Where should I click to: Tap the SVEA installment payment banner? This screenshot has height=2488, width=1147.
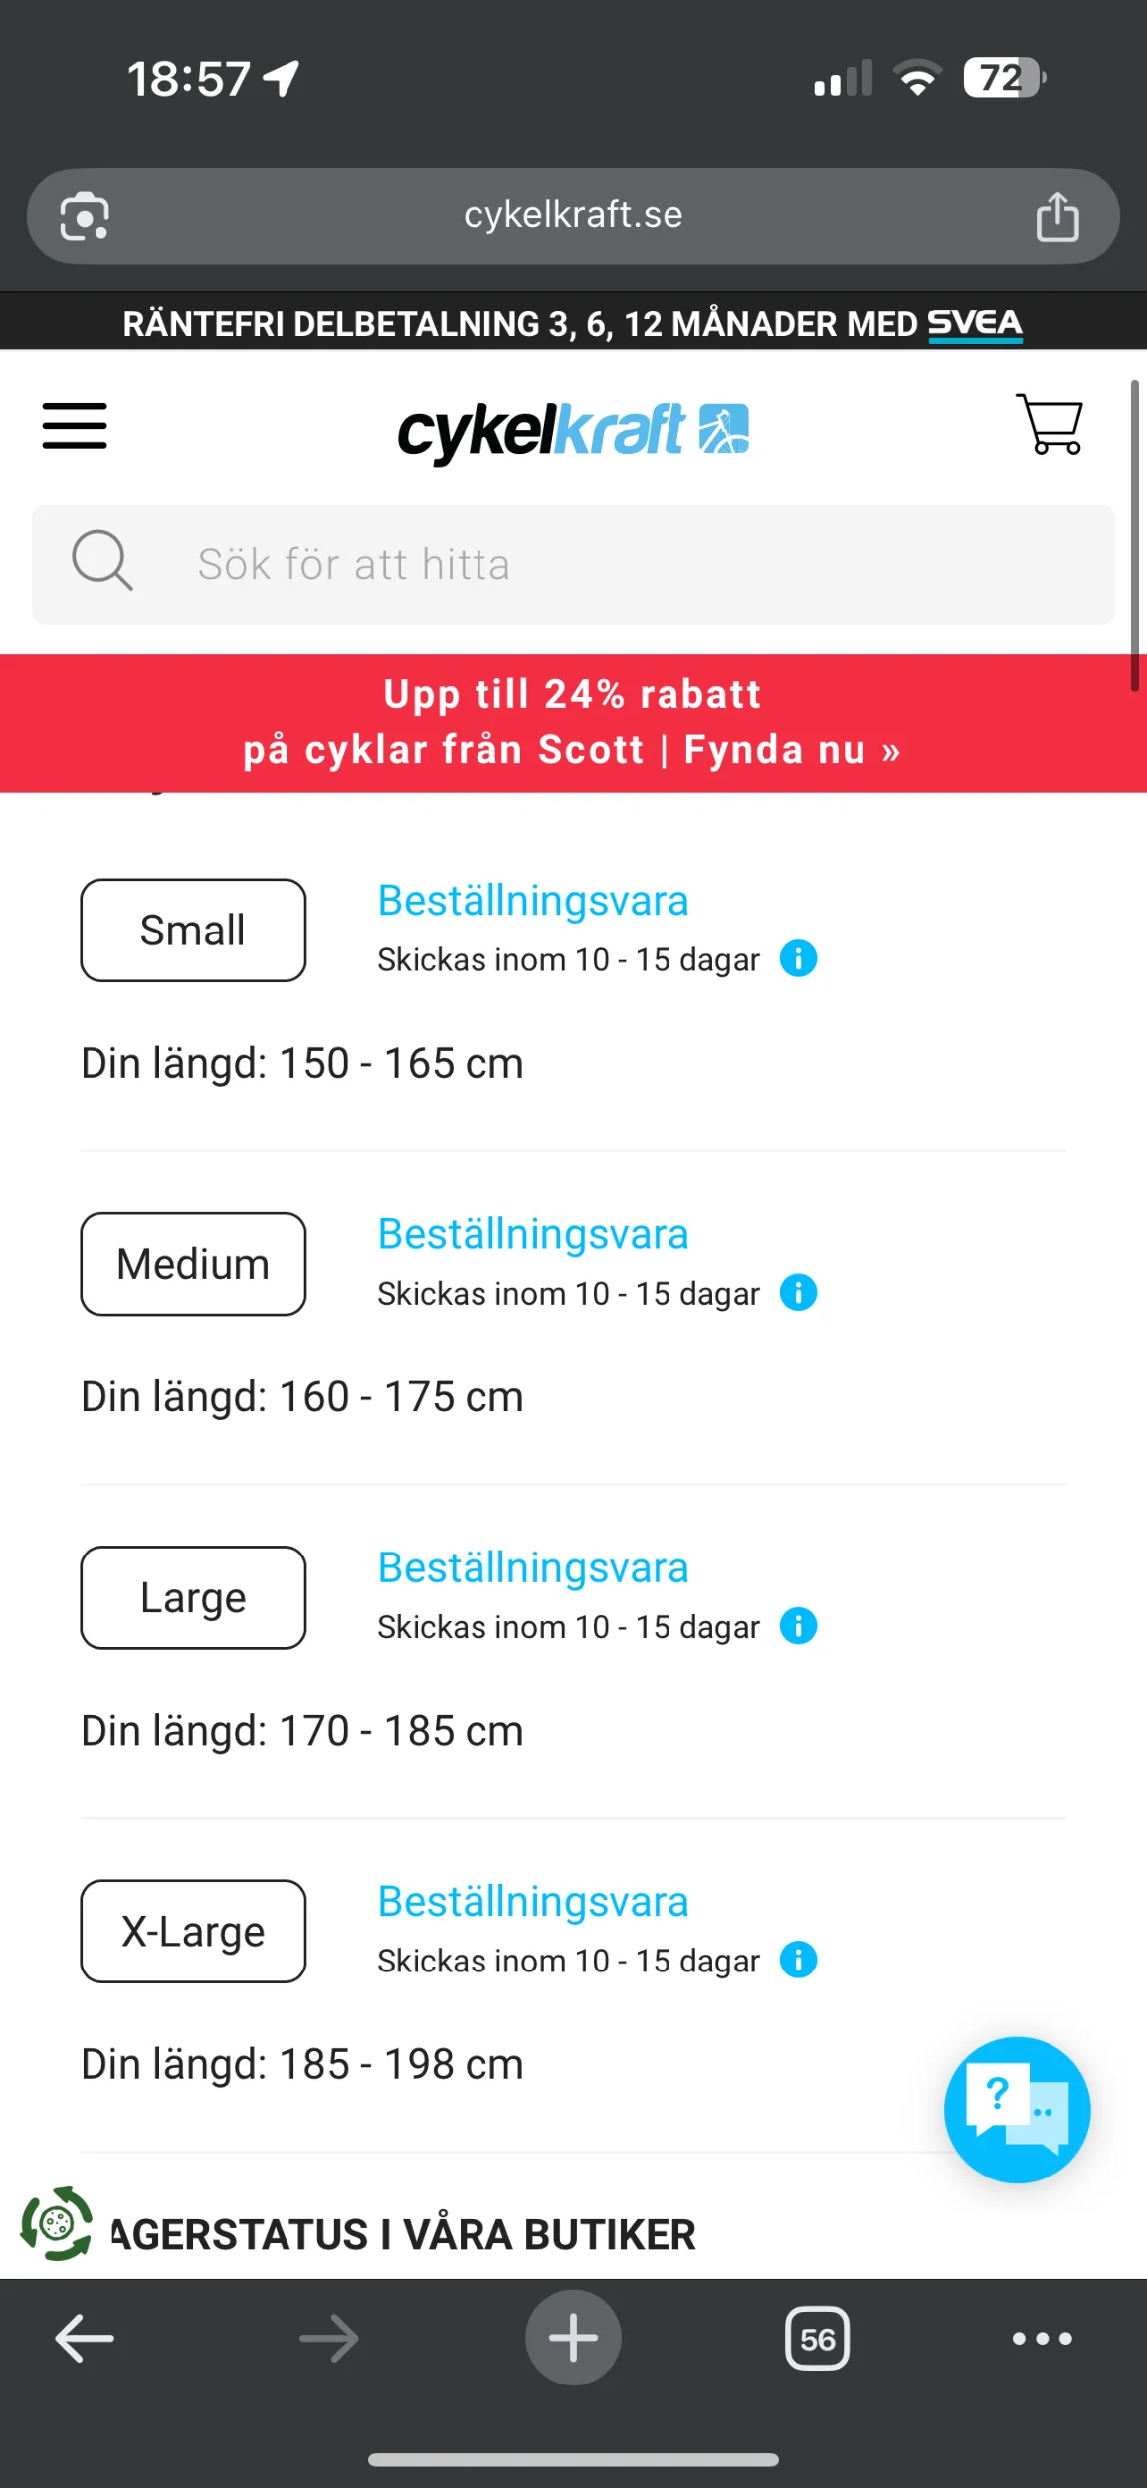pyautogui.click(x=573, y=323)
